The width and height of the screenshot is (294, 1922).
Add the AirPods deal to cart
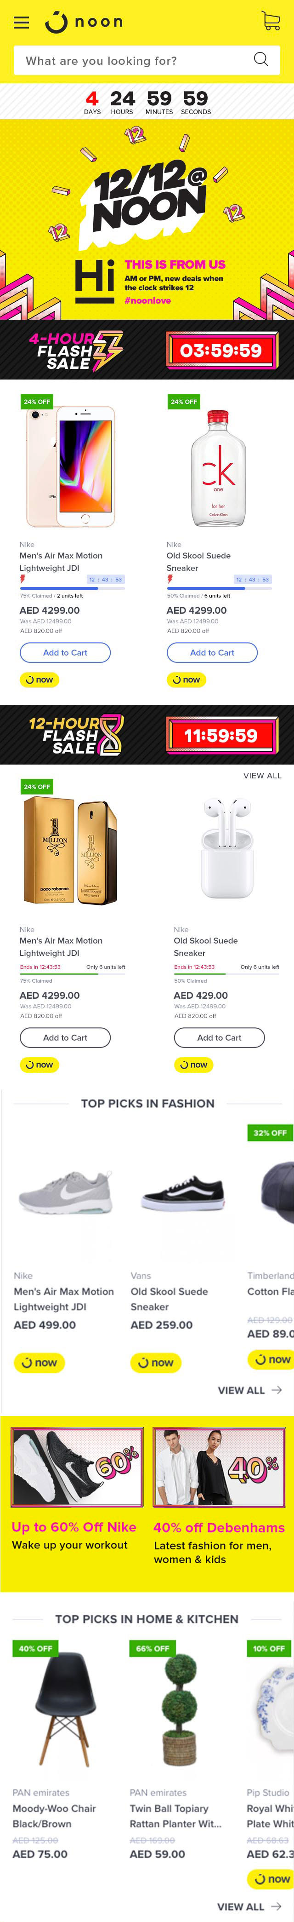tap(220, 1038)
